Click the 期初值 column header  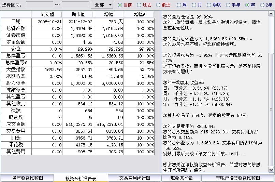[47, 14]
